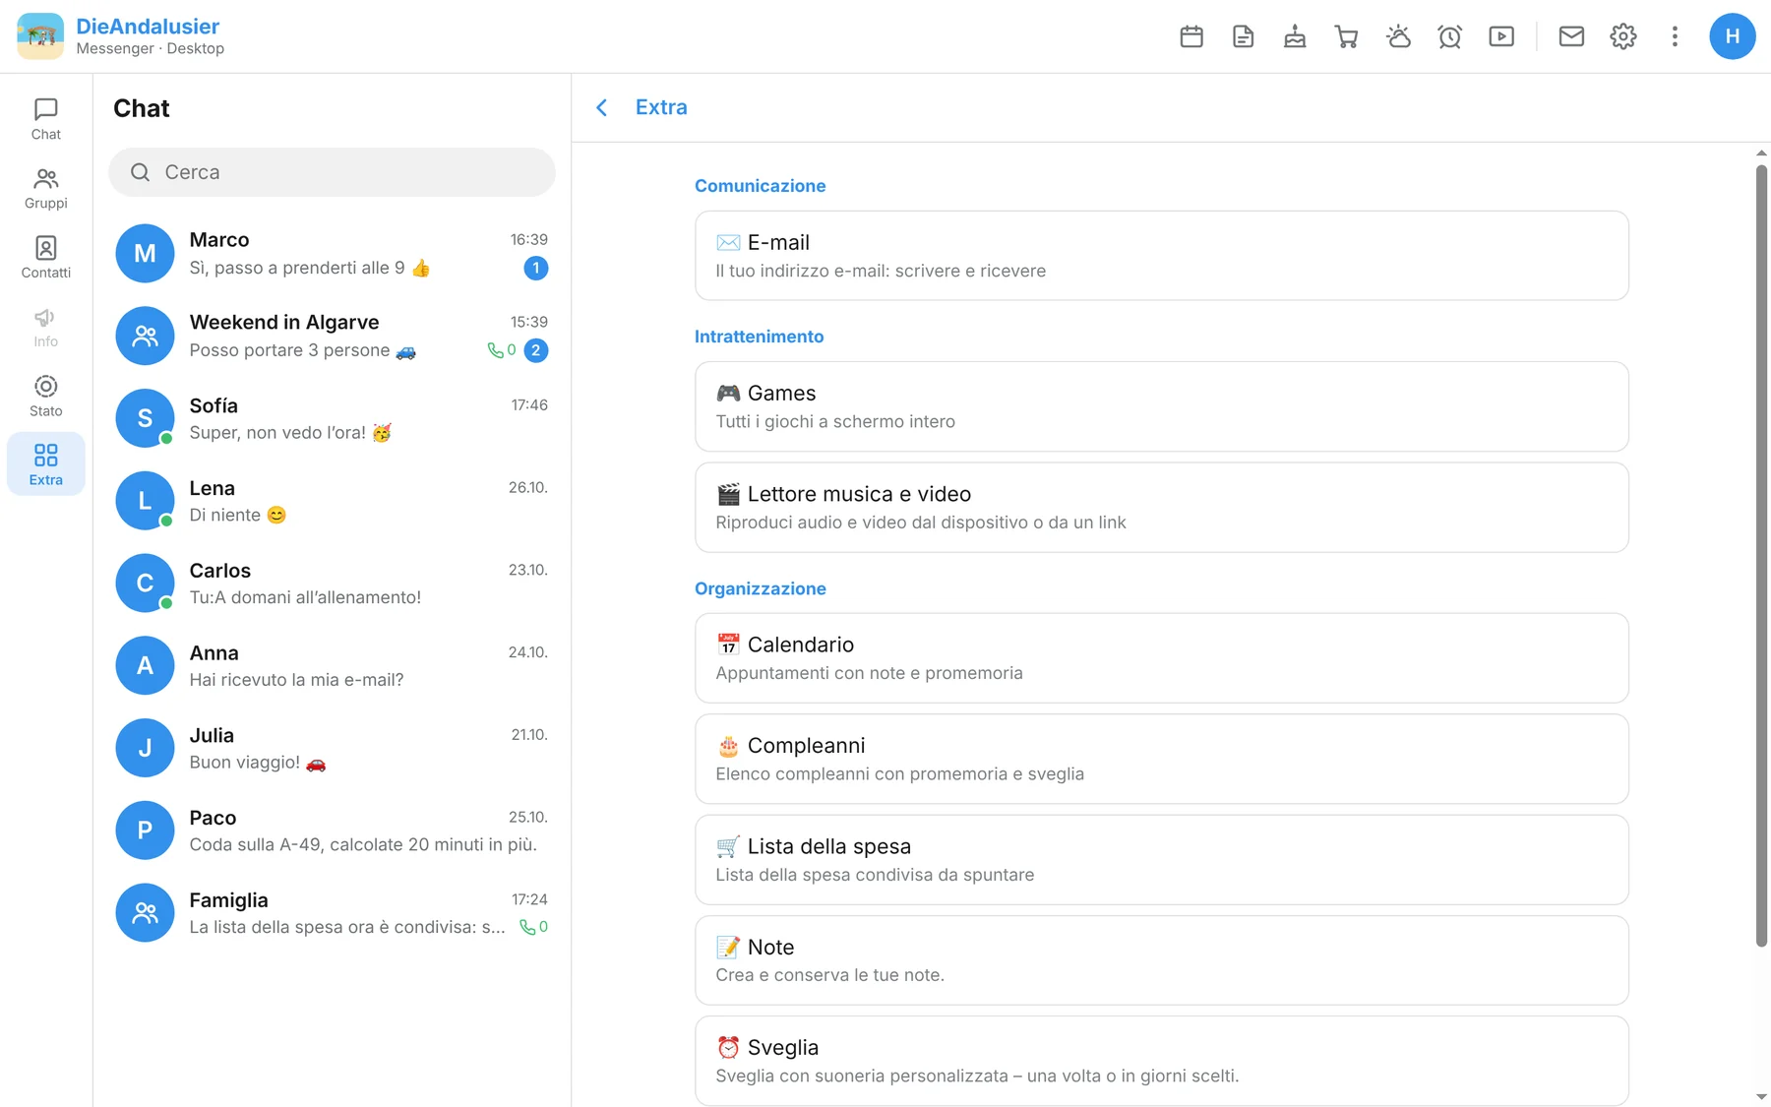
Task: Open Sofía's conversation
Action: pyautogui.click(x=332, y=418)
